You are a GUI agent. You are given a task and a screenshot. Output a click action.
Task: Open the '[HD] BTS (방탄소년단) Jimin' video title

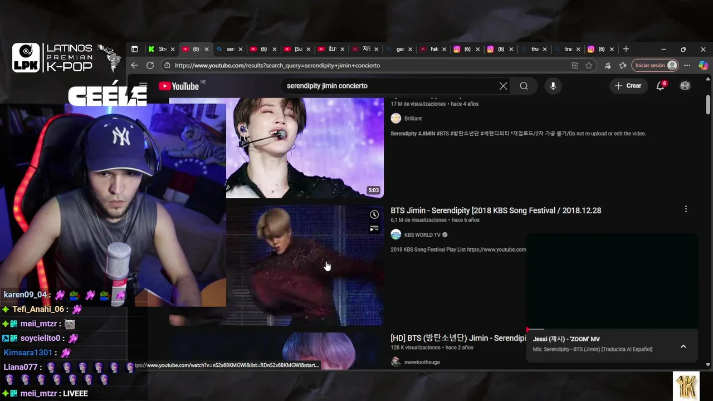458,338
